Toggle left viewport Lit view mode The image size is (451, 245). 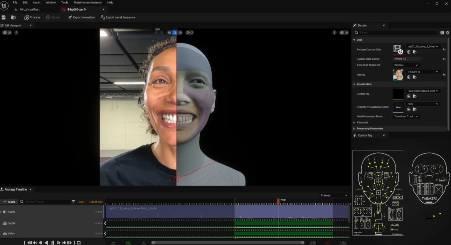tap(7, 33)
